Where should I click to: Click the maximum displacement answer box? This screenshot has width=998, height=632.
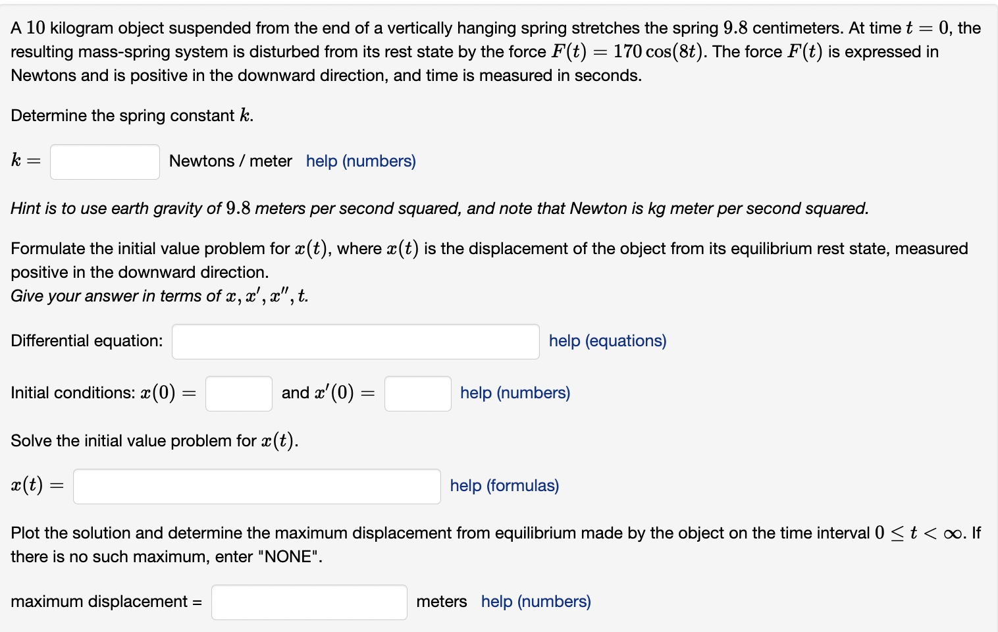coord(308,601)
